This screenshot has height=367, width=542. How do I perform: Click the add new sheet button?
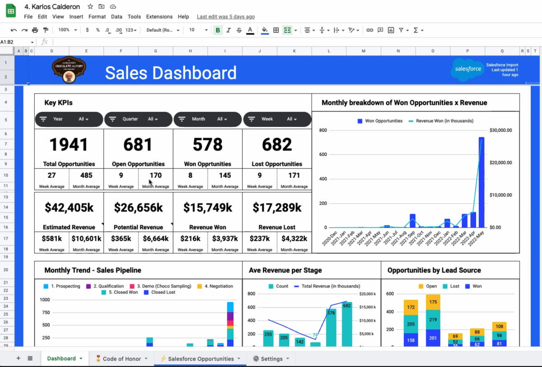pyautogui.click(x=19, y=358)
